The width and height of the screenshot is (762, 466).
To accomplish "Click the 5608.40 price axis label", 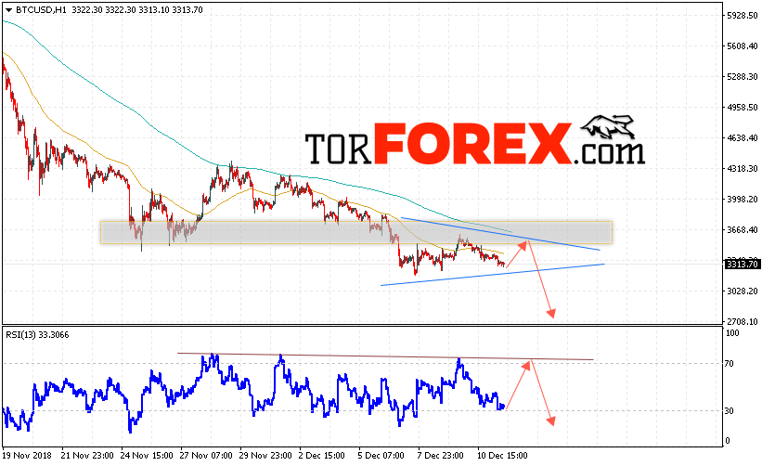I will pos(743,46).
